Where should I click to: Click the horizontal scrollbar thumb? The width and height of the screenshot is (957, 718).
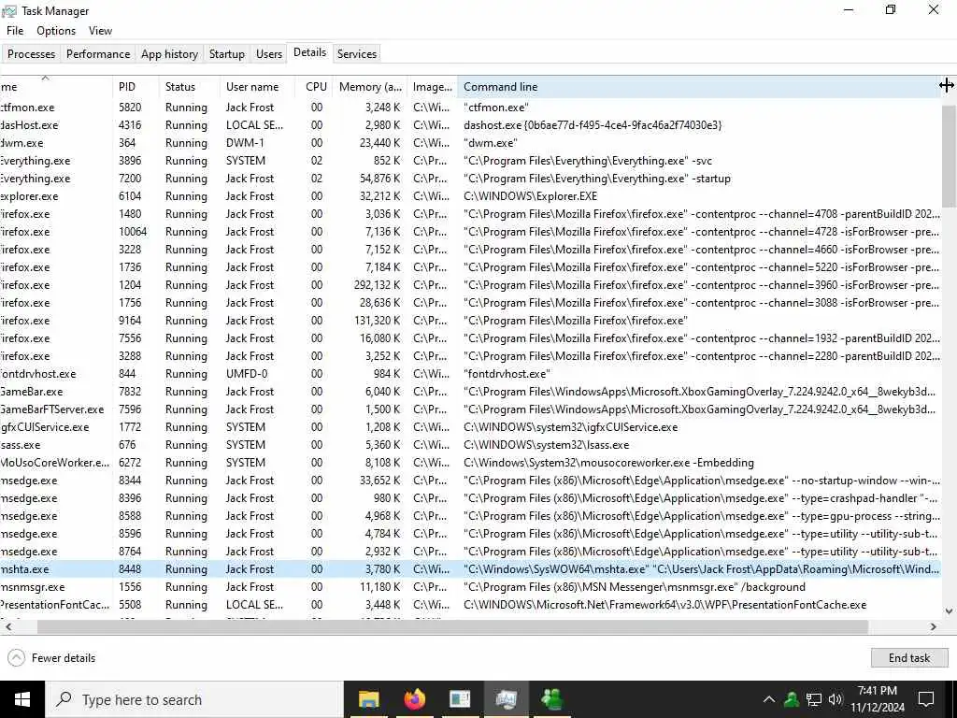coord(452,626)
